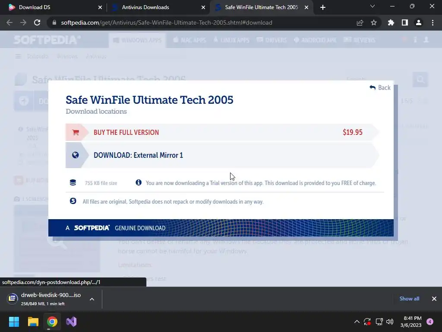Open the REVIEWS menu
The height and width of the screenshot is (332, 442).
[360, 40]
